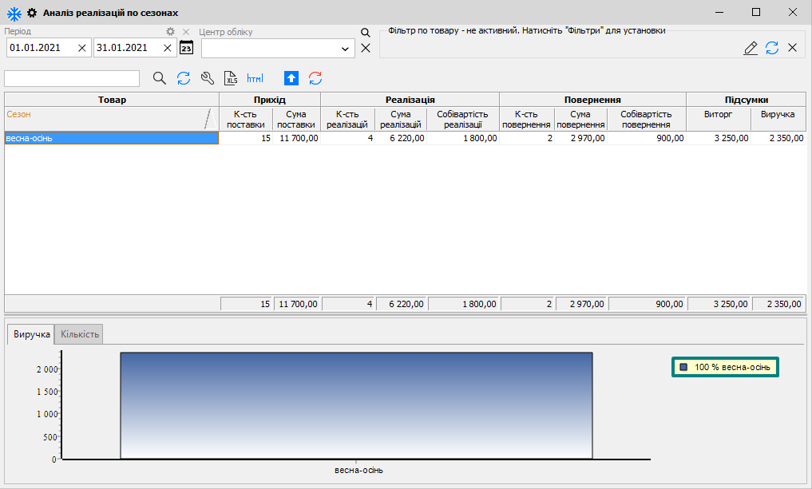Edit product filter with pencil icon
The width and height of the screenshot is (812, 489).
tap(751, 48)
